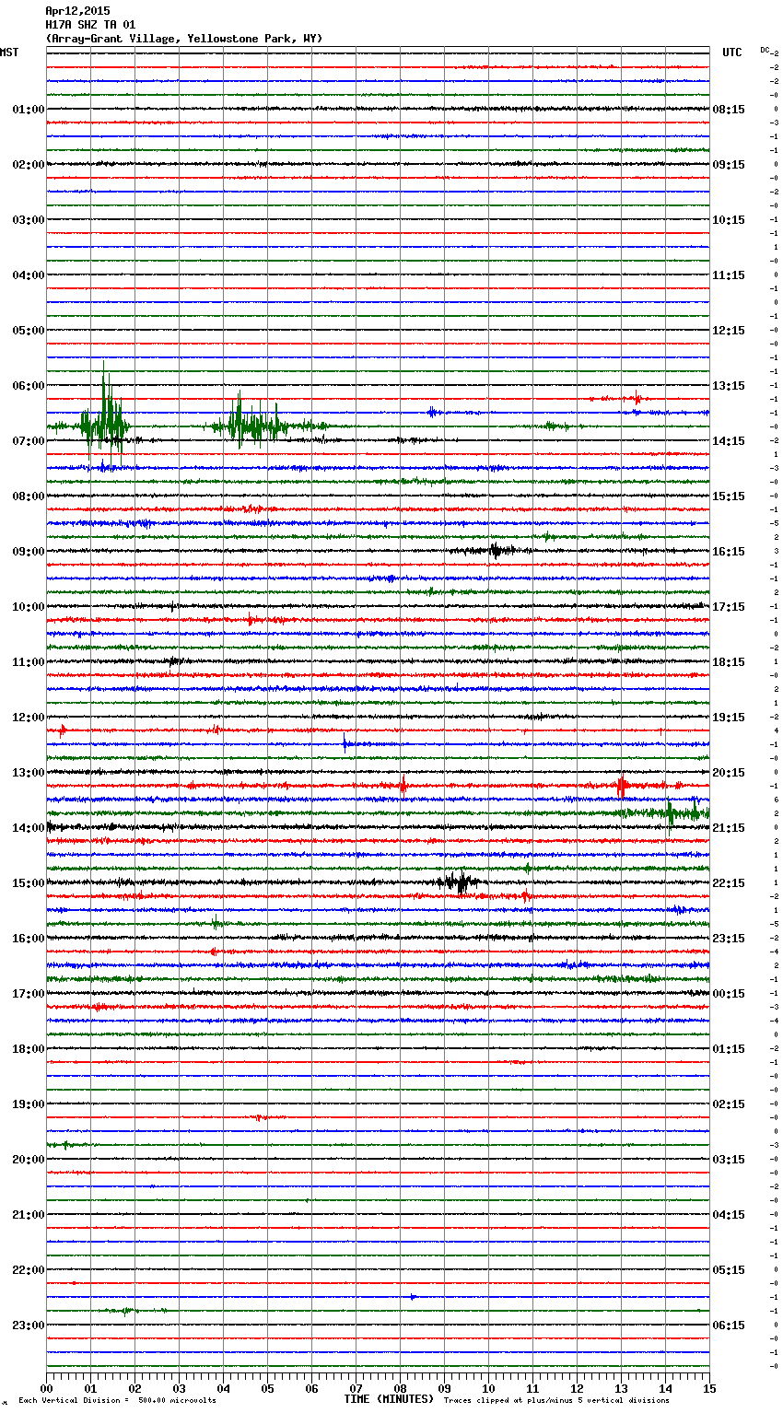Click the 03:15 UTC time label
Viewport: 783px width, 1413px height.
pyautogui.click(x=729, y=1160)
